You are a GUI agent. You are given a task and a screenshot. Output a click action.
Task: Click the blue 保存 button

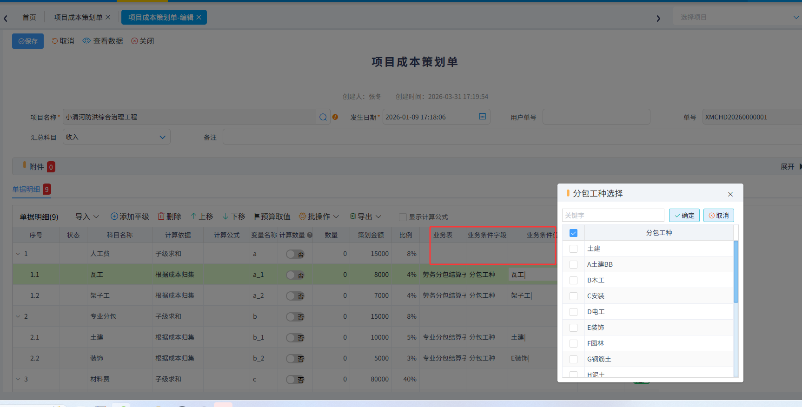pyautogui.click(x=28, y=41)
